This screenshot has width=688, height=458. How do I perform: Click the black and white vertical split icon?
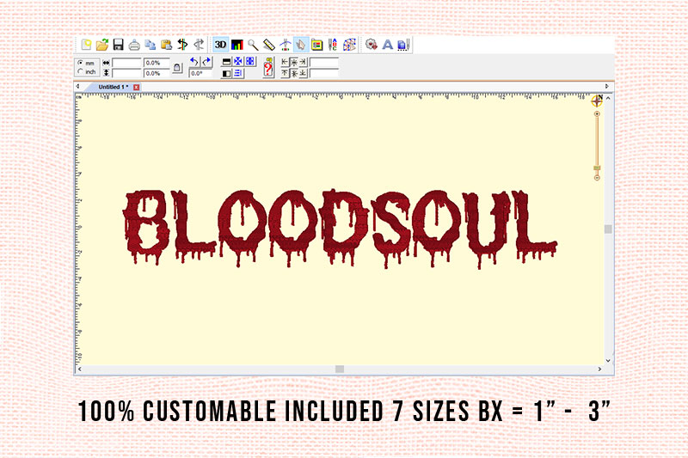226,74
